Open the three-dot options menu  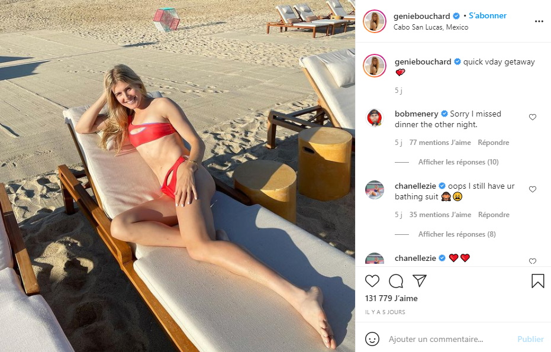pos(539,21)
